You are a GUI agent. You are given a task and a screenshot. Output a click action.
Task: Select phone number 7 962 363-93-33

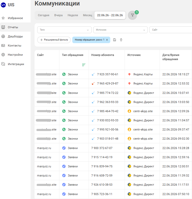(108, 102)
